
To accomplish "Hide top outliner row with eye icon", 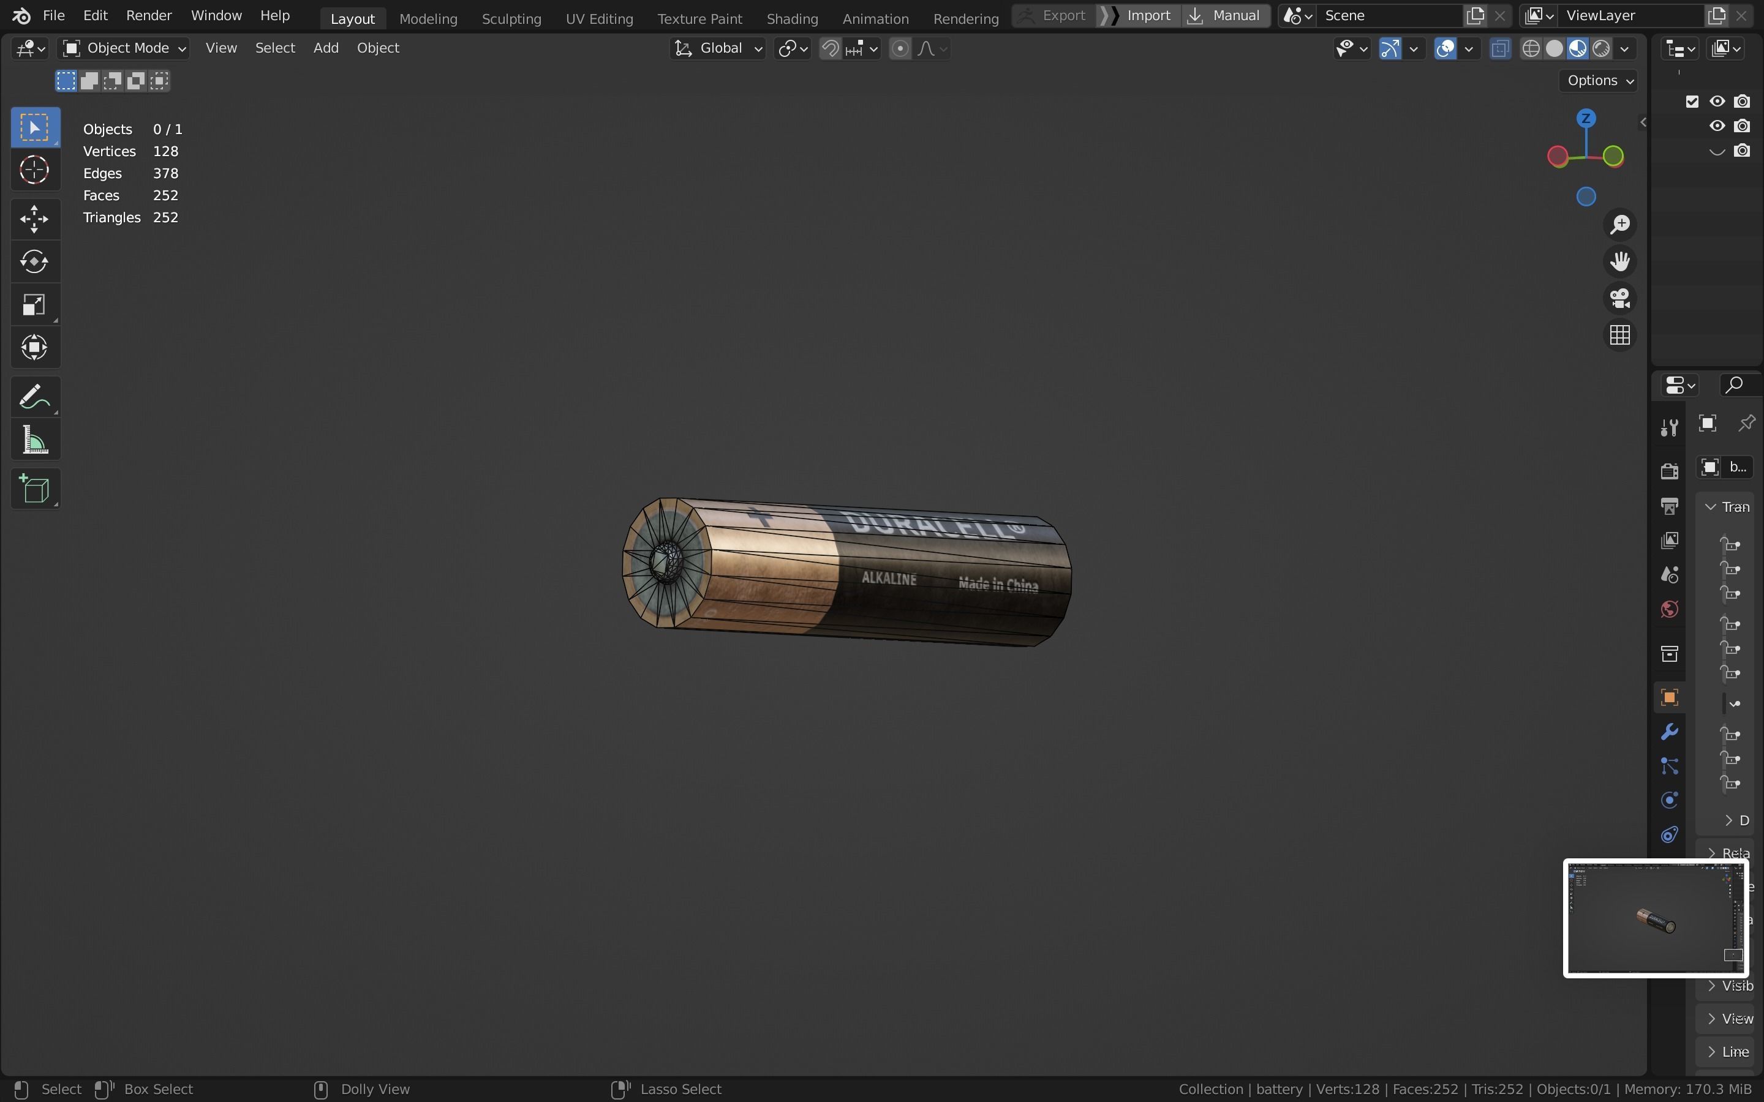I will [1717, 101].
